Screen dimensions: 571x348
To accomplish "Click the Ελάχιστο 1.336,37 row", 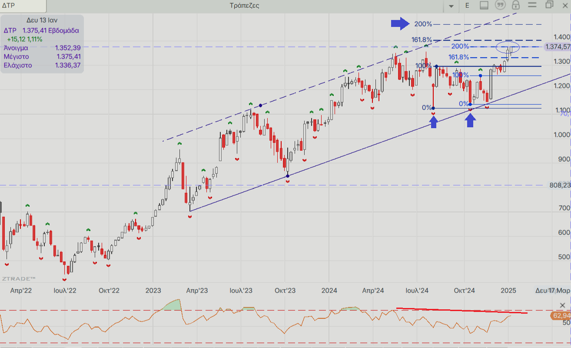I will (42, 65).
